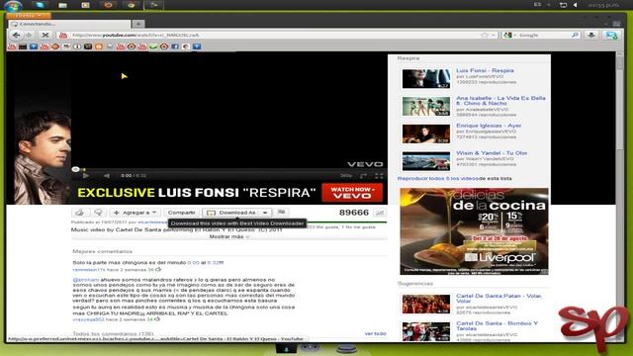Image resolution: width=633 pixels, height=356 pixels.
Task: Click the green phone bookmark icon
Action: 153,46
